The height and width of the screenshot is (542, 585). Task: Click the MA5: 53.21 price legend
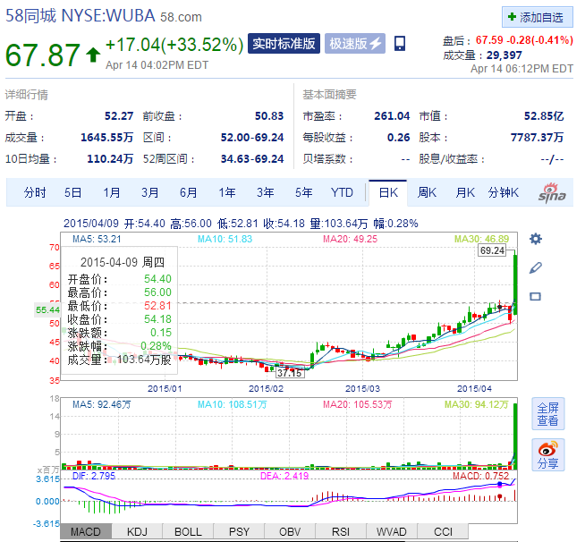97,239
